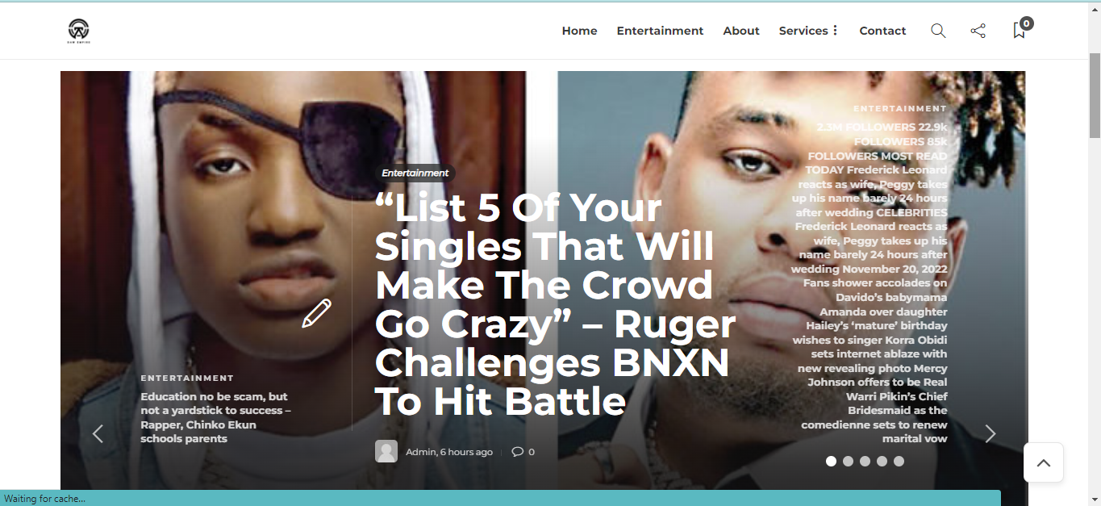Open the search magnifier icon

(938, 31)
